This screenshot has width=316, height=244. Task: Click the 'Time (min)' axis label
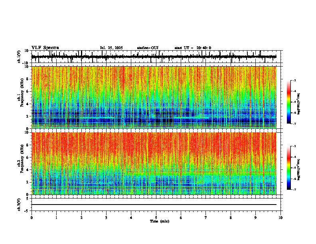tap(160, 221)
